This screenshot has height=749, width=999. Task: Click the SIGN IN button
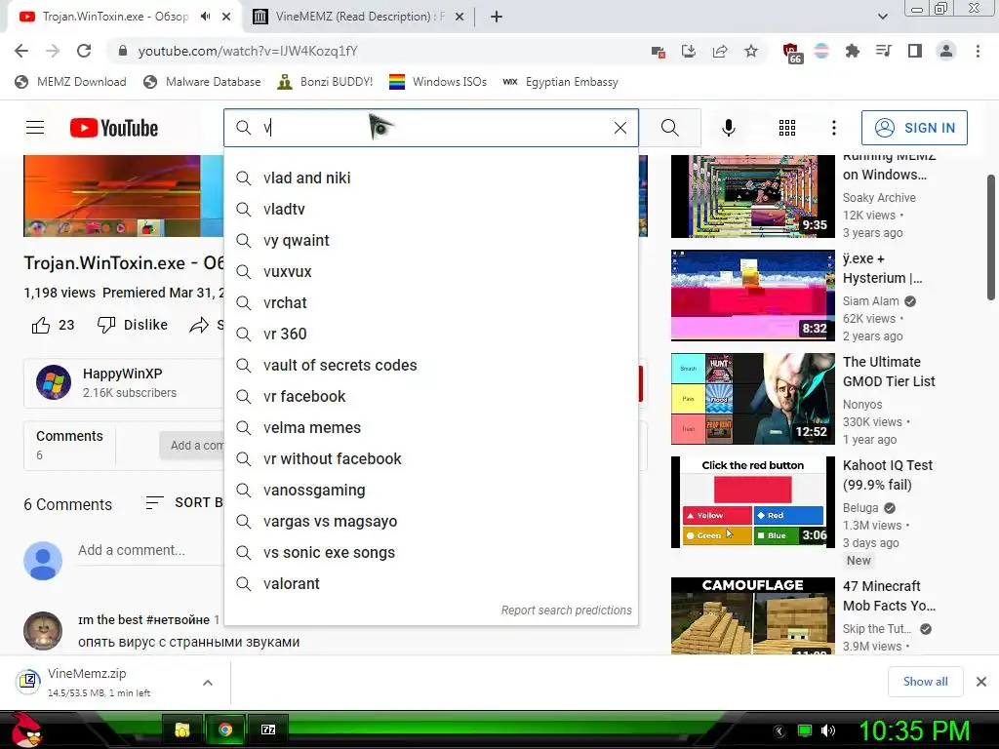point(914,128)
